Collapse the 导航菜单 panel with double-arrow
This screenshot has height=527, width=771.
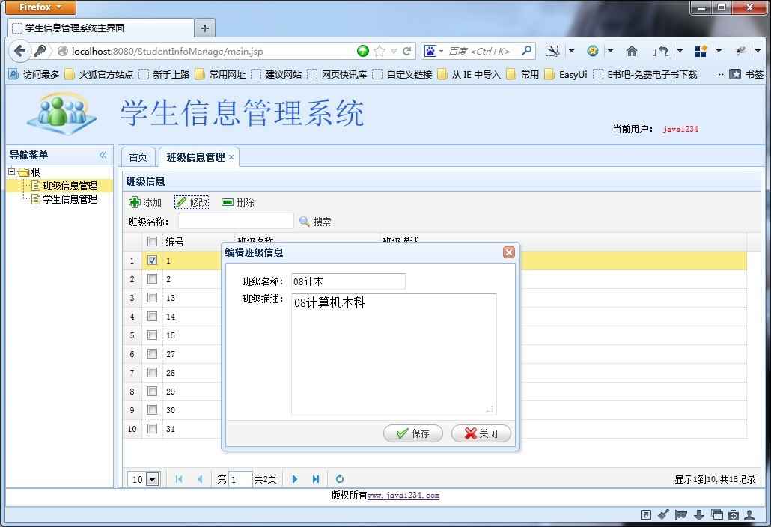click(x=103, y=156)
